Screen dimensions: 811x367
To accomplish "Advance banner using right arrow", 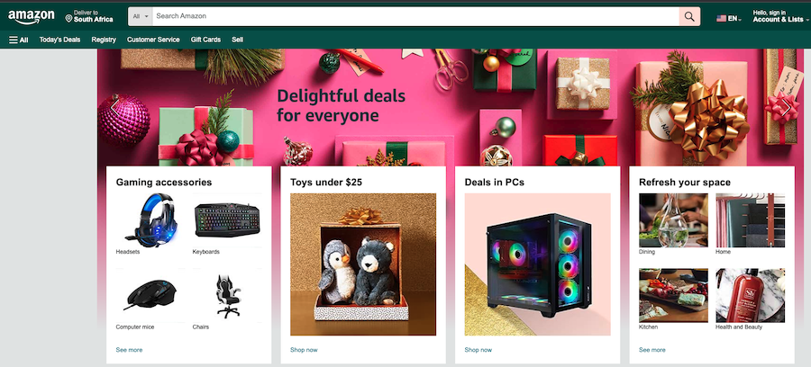I will click(786, 107).
